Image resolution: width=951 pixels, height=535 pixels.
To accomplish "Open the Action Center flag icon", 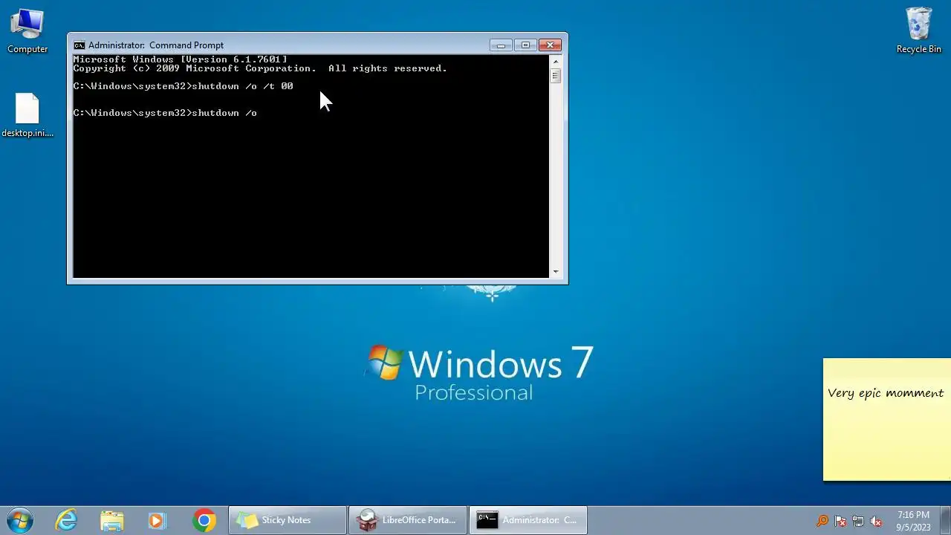I will 840,521.
